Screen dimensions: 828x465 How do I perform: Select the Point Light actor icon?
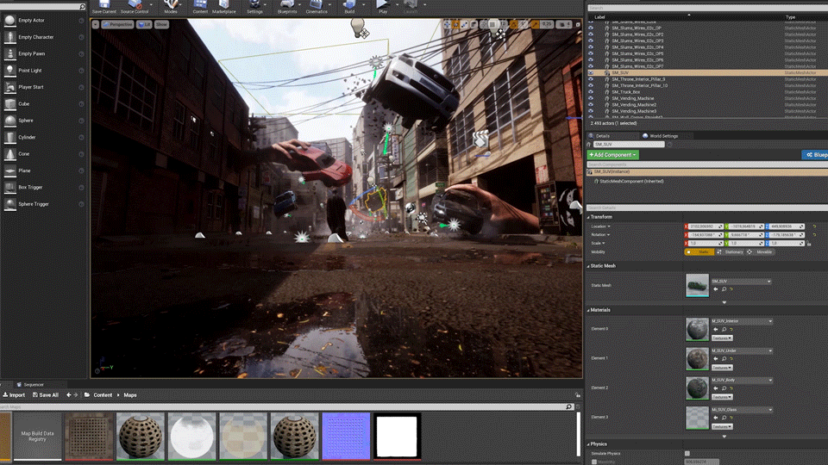click(x=9, y=71)
